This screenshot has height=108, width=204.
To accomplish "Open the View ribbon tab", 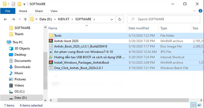I will [54, 11].
